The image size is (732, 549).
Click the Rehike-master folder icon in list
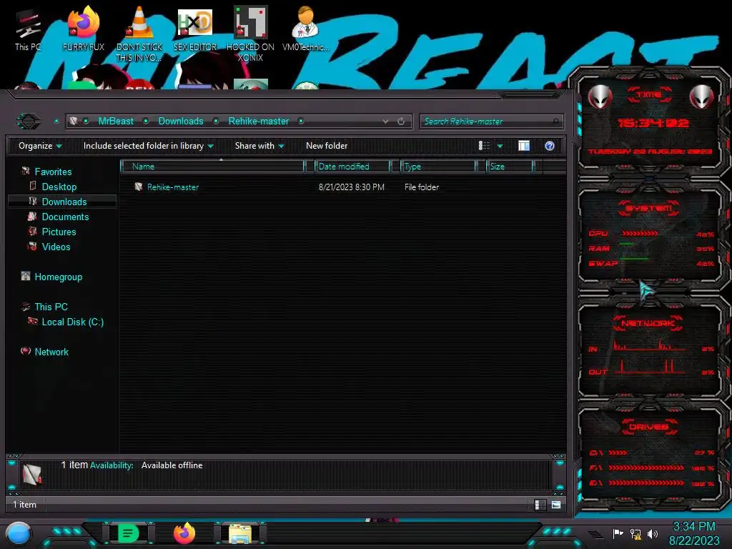(138, 187)
